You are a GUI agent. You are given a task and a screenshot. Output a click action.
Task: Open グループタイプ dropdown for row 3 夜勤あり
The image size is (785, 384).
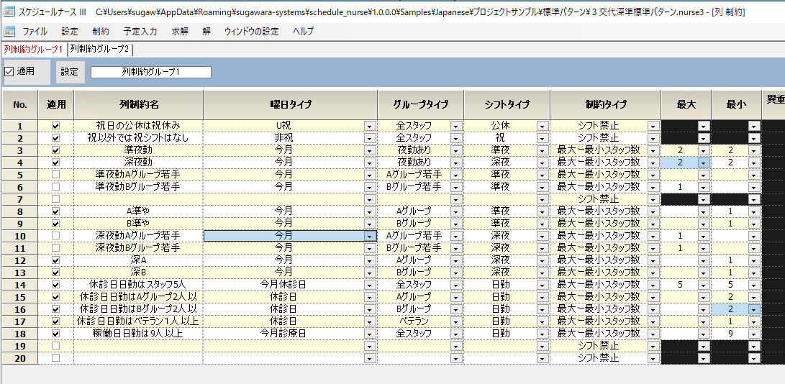(456, 150)
